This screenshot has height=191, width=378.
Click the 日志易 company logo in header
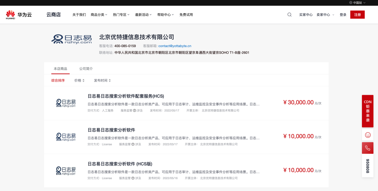coord(72,39)
